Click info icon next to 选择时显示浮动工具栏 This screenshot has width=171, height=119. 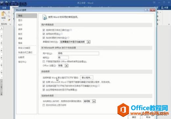(71, 30)
